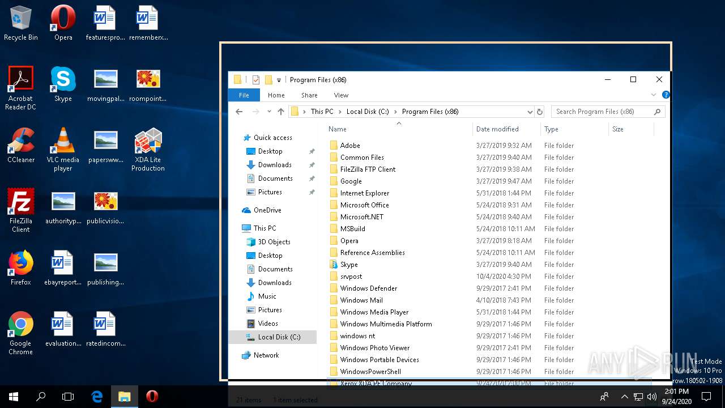Select the FileZilla FTP Client folder
The image size is (725, 408).
[368, 169]
